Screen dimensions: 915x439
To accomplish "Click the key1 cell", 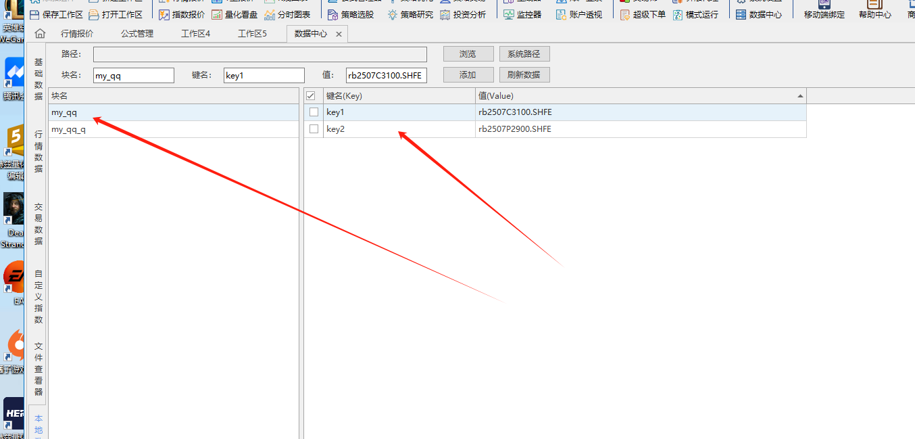I will (x=399, y=112).
